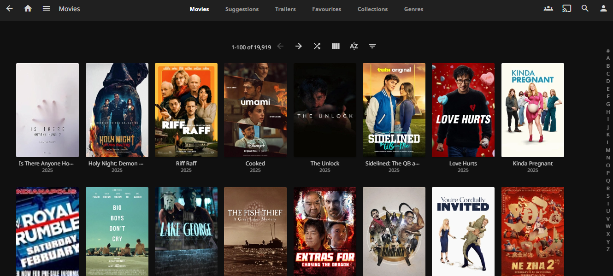Go to the next page arrow

[x=299, y=46]
